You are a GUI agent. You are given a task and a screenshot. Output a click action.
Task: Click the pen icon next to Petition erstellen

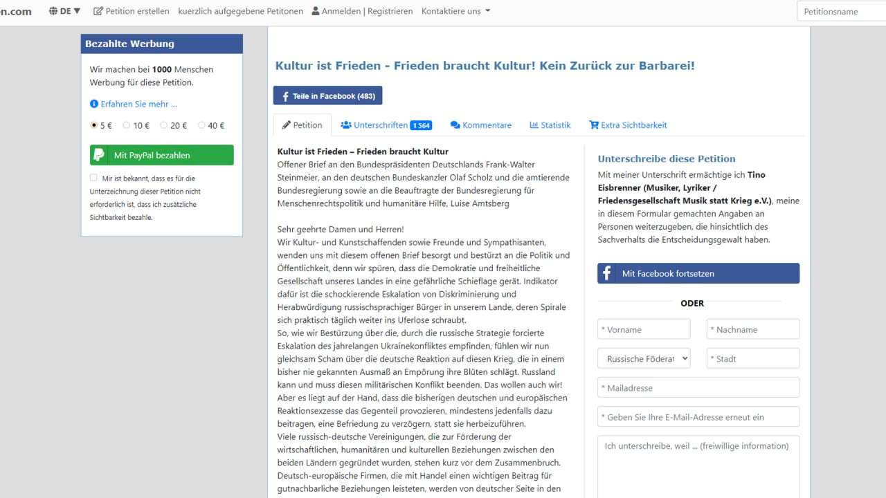pos(98,10)
